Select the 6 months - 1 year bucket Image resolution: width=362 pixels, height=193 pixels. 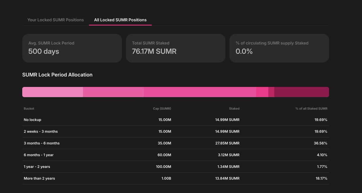tap(39, 155)
